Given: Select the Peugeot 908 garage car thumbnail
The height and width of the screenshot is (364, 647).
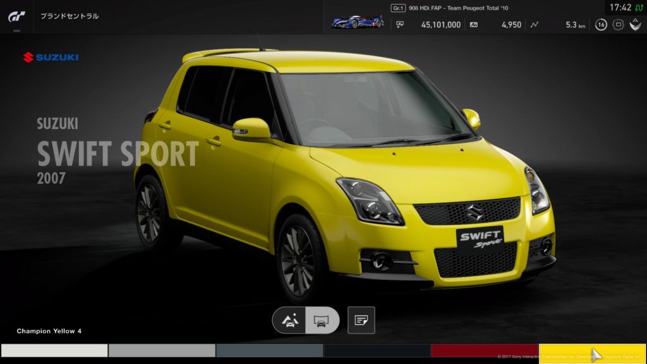Looking at the screenshot, I should click(358, 21).
